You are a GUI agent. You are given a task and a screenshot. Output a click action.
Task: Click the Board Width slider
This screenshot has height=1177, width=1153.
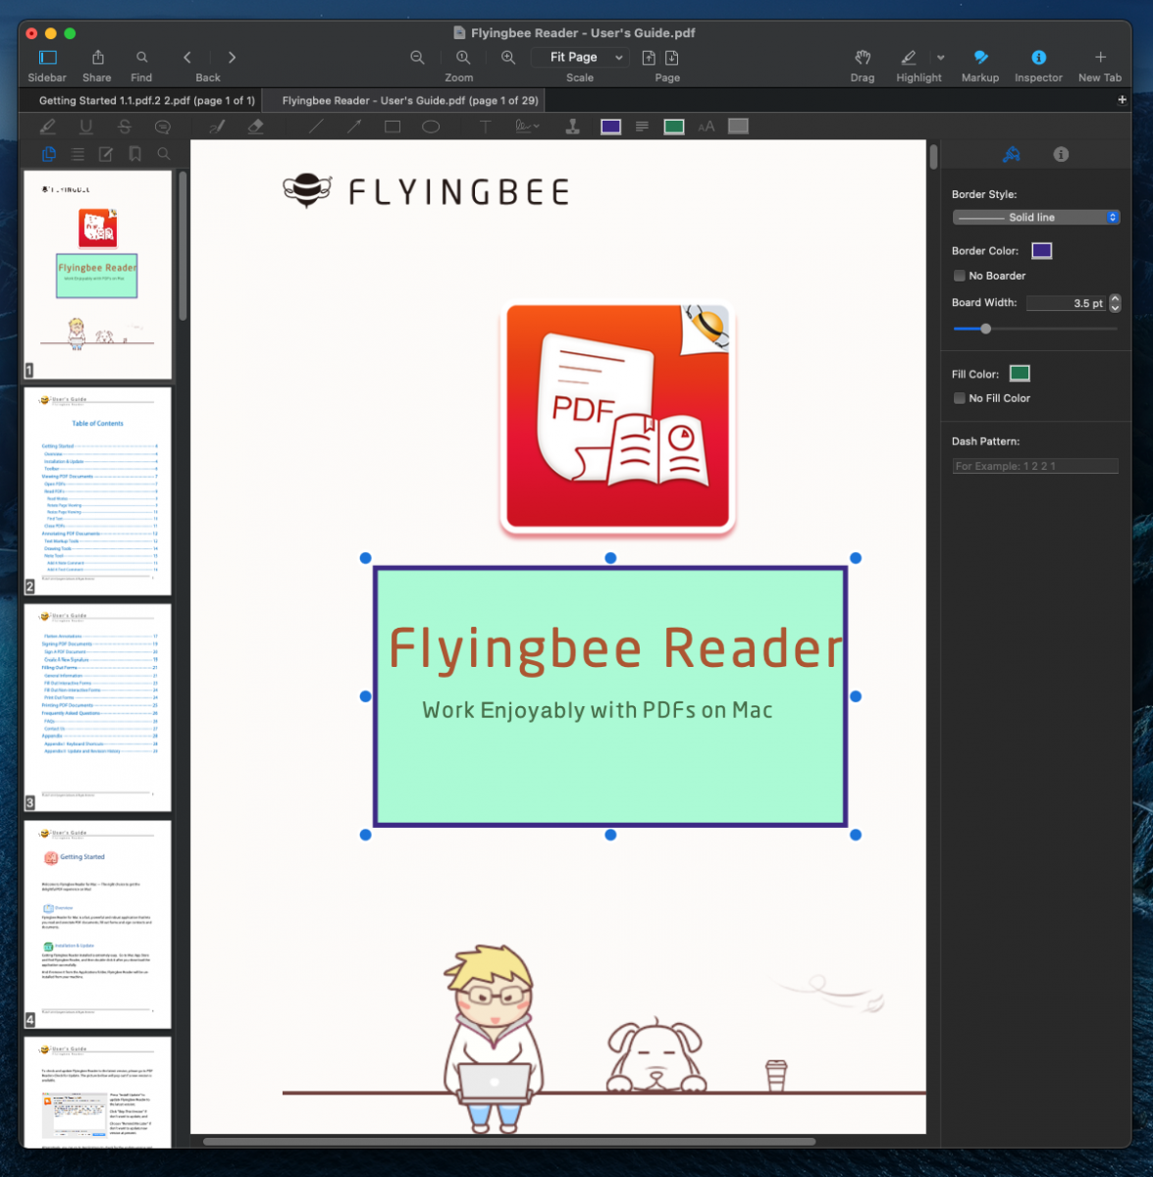(x=1035, y=329)
